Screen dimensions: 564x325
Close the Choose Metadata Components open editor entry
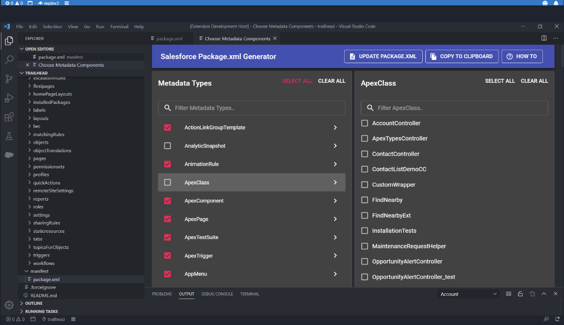27,65
